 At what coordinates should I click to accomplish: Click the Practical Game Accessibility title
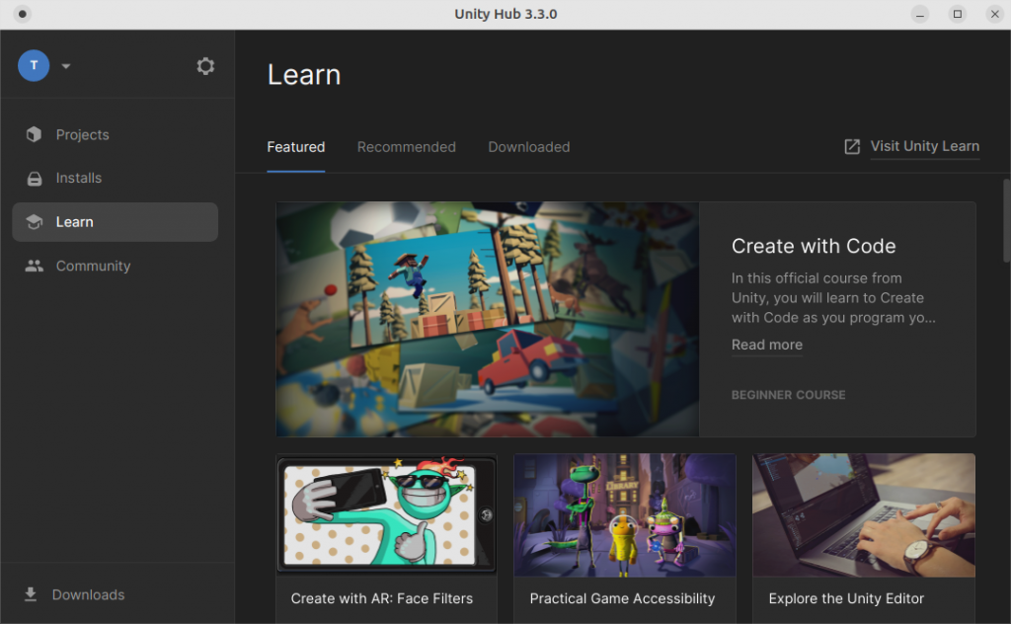[x=622, y=599]
